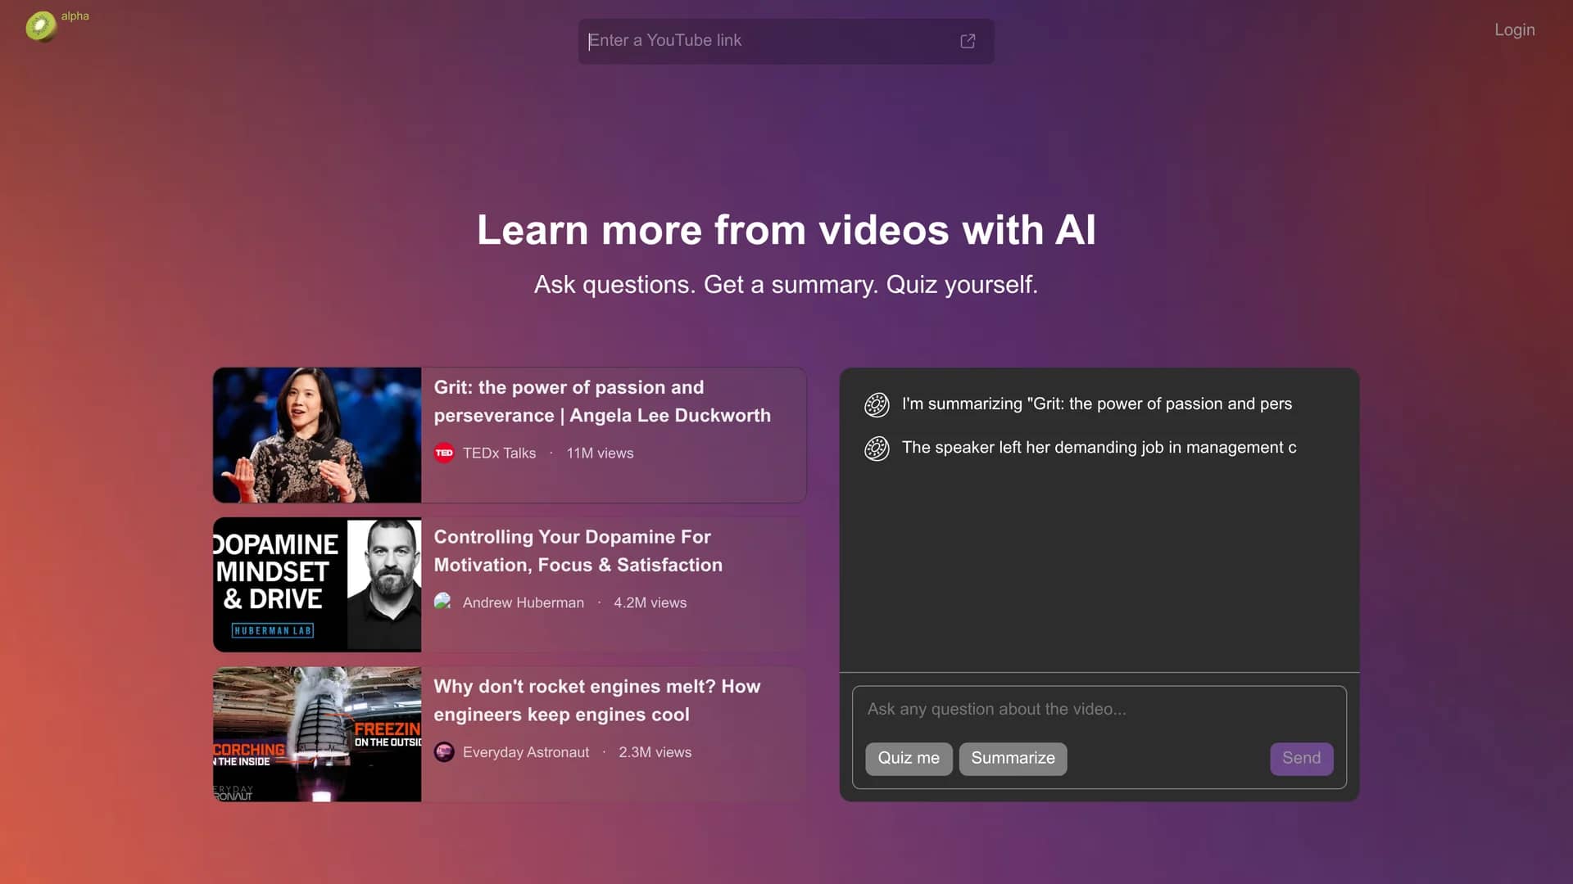Screen dimensions: 1573x884
Task: Click the 2.3M views text
Action: pos(655,752)
